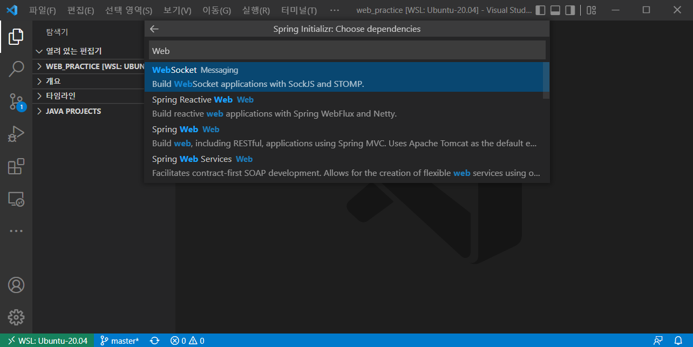The height and width of the screenshot is (347, 693).
Task: Select the WebSocket Messaging dependency
Action: 343,77
